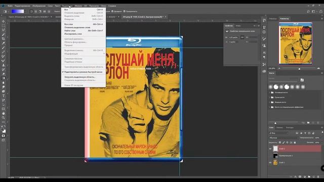Screen dimensions: 324x182
Task: Choose Загрузить выделенную область menu item
Action: tap(84, 77)
